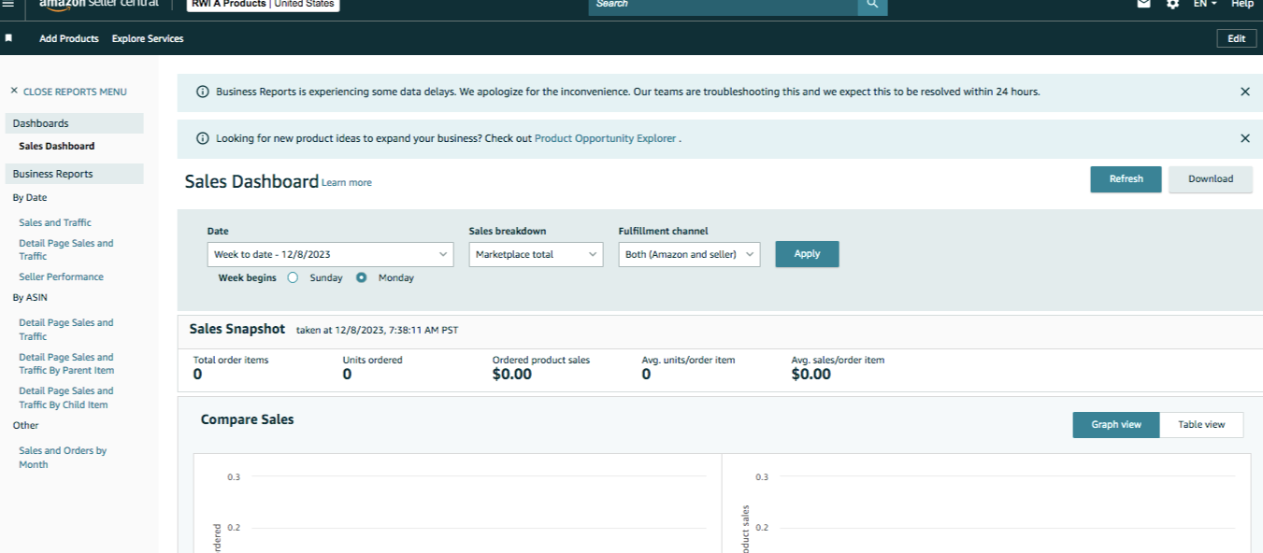The width and height of the screenshot is (1263, 553).
Task: Switch to Table view
Action: [x=1201, y=424]
